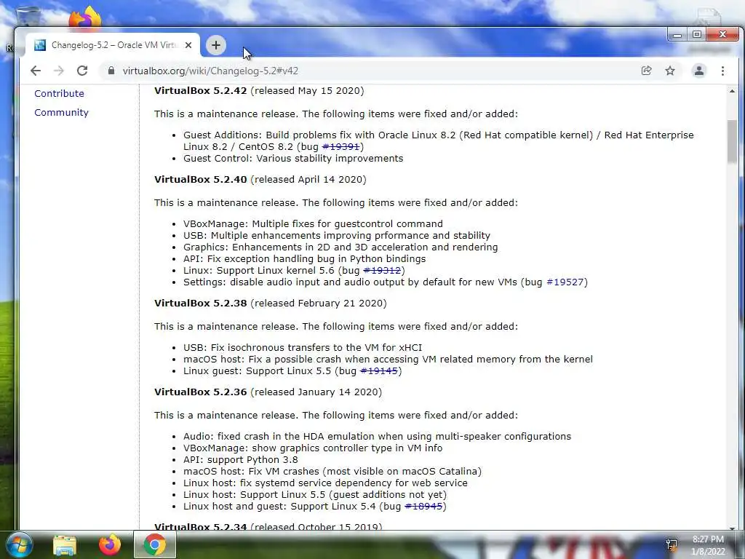Click 'Linux host: fix systemd service' item
The width and height of the screenshot is (745, 559).
tap(325, 483)
